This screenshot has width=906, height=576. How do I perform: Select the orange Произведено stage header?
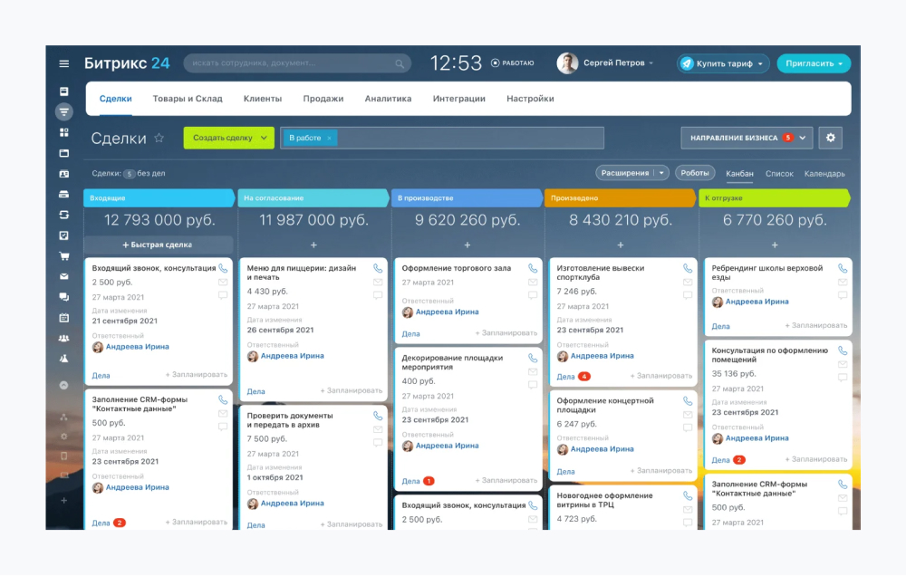(x=620, y=197)
